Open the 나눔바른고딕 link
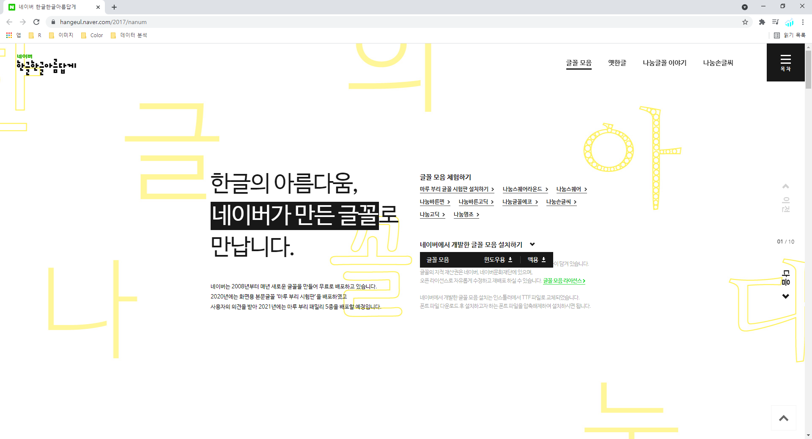Screen dimensions: 812x439 tap(476, 202)
